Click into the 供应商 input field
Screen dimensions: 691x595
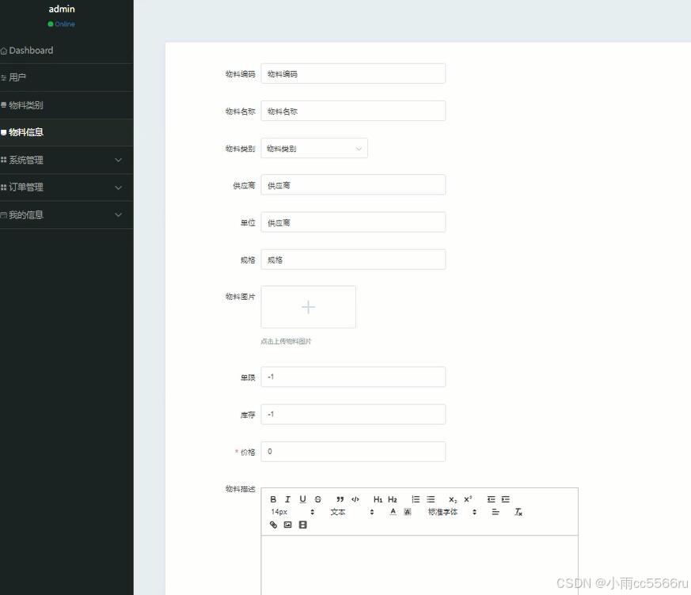point(353,185)
